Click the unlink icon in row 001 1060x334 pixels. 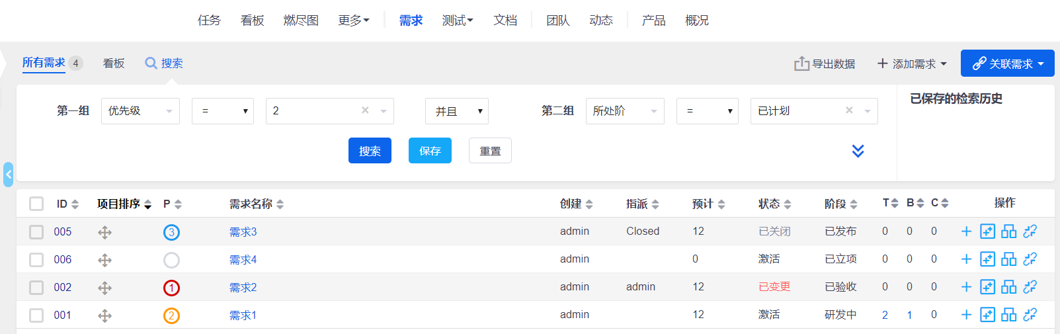1030,315
